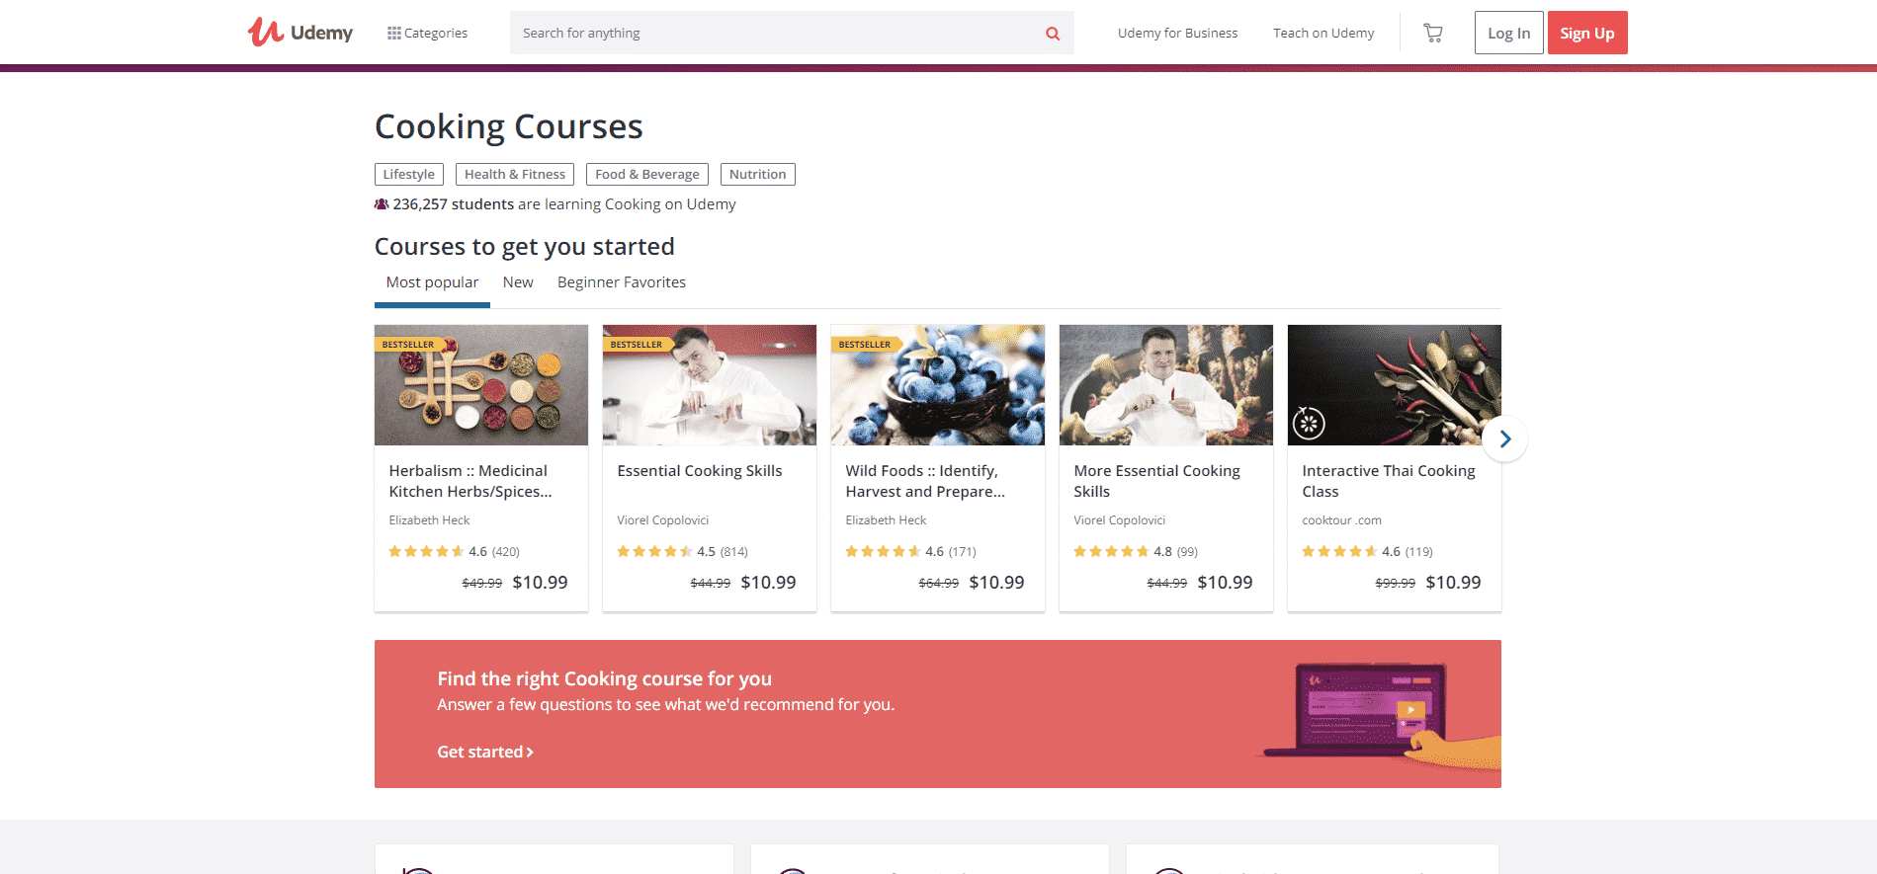The image size is (1877, 874).
Task: Open the Categories grid menu
Action: [427, 33]
